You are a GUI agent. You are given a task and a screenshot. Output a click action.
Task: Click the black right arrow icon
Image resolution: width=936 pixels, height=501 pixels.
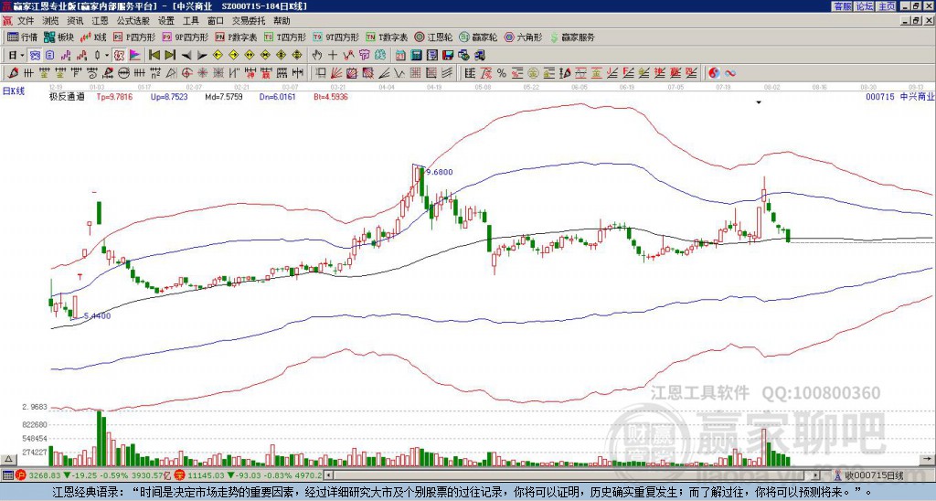click(x=202, y=56)
